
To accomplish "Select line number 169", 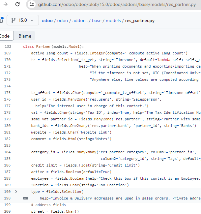I will [7, 53].
